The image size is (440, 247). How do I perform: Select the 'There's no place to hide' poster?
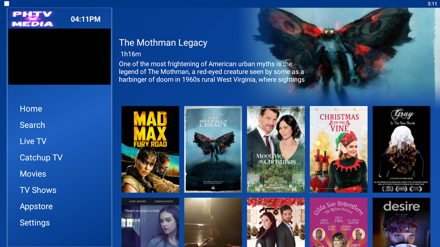(x=150, y=222)
